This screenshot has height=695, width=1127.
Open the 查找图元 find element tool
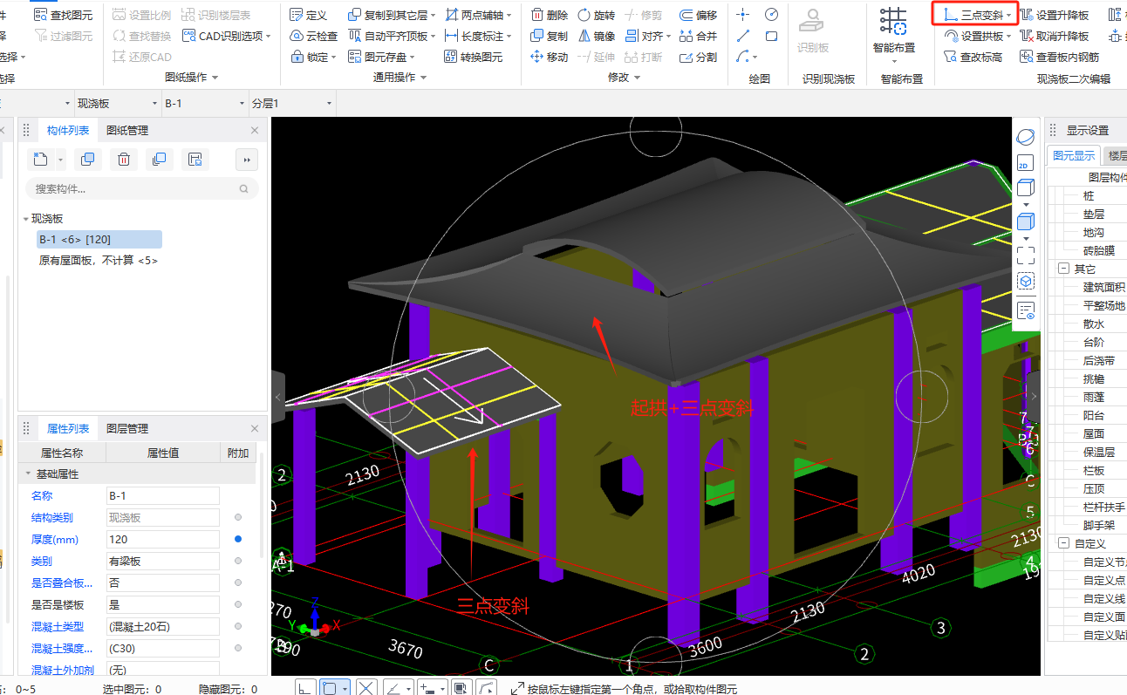click(63, 15)
